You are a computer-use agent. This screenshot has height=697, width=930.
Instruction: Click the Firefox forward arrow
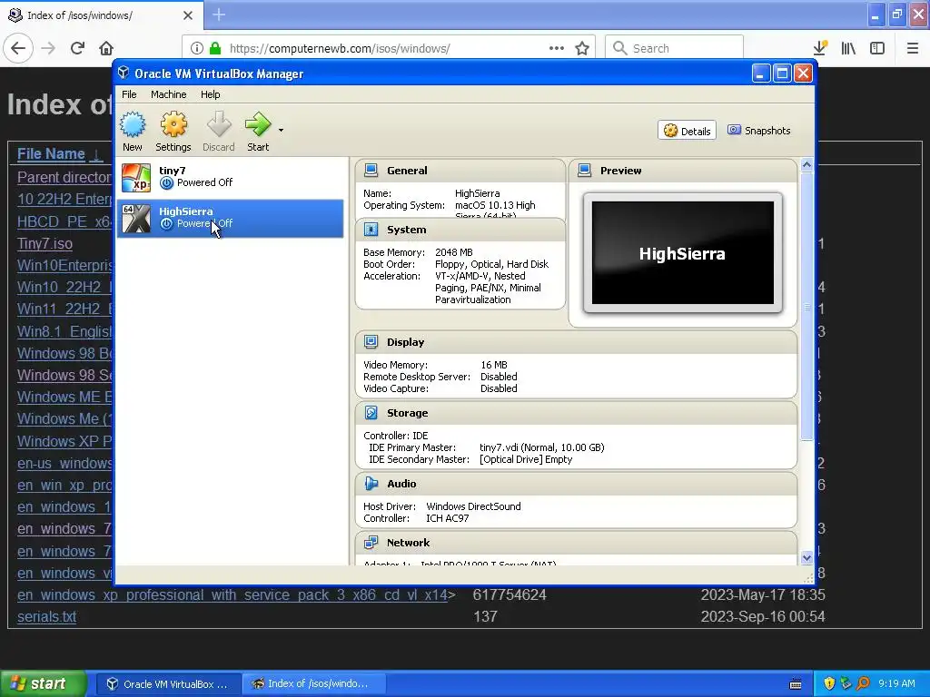49,48
